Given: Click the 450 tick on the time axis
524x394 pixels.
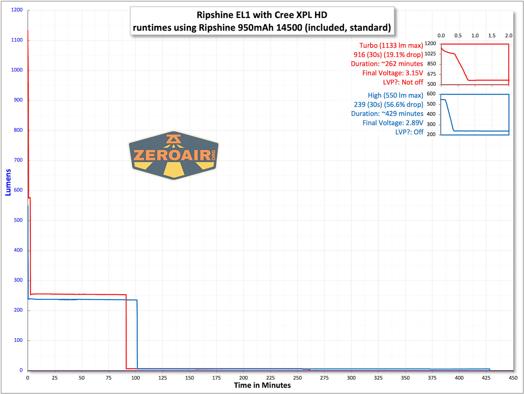Looking at the screenshot, I should click(x=513, y=378).
